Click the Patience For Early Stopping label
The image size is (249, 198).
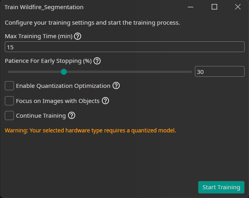pos(48,61)
